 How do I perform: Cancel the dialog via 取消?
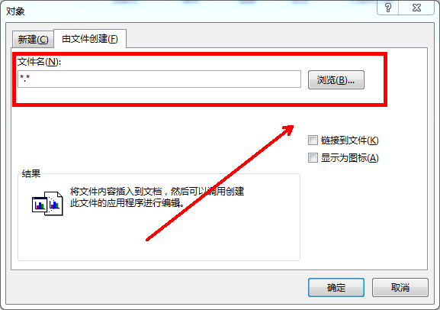[x=400, y=288]
